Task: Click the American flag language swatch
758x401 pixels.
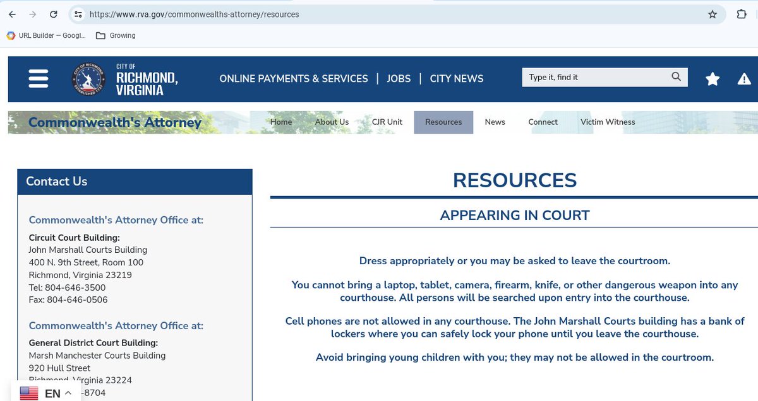Action: click(x=28, y=392)
